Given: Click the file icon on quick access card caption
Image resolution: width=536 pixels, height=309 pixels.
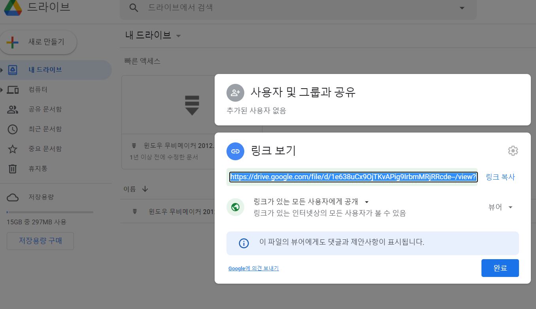Looking at the screenshot, I should [x=134, y=145].
